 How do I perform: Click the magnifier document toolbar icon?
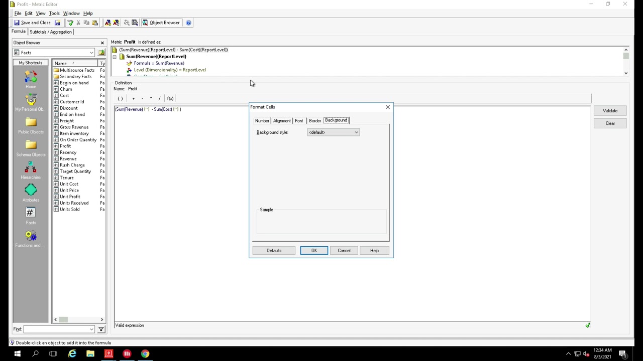pos(135,23)
